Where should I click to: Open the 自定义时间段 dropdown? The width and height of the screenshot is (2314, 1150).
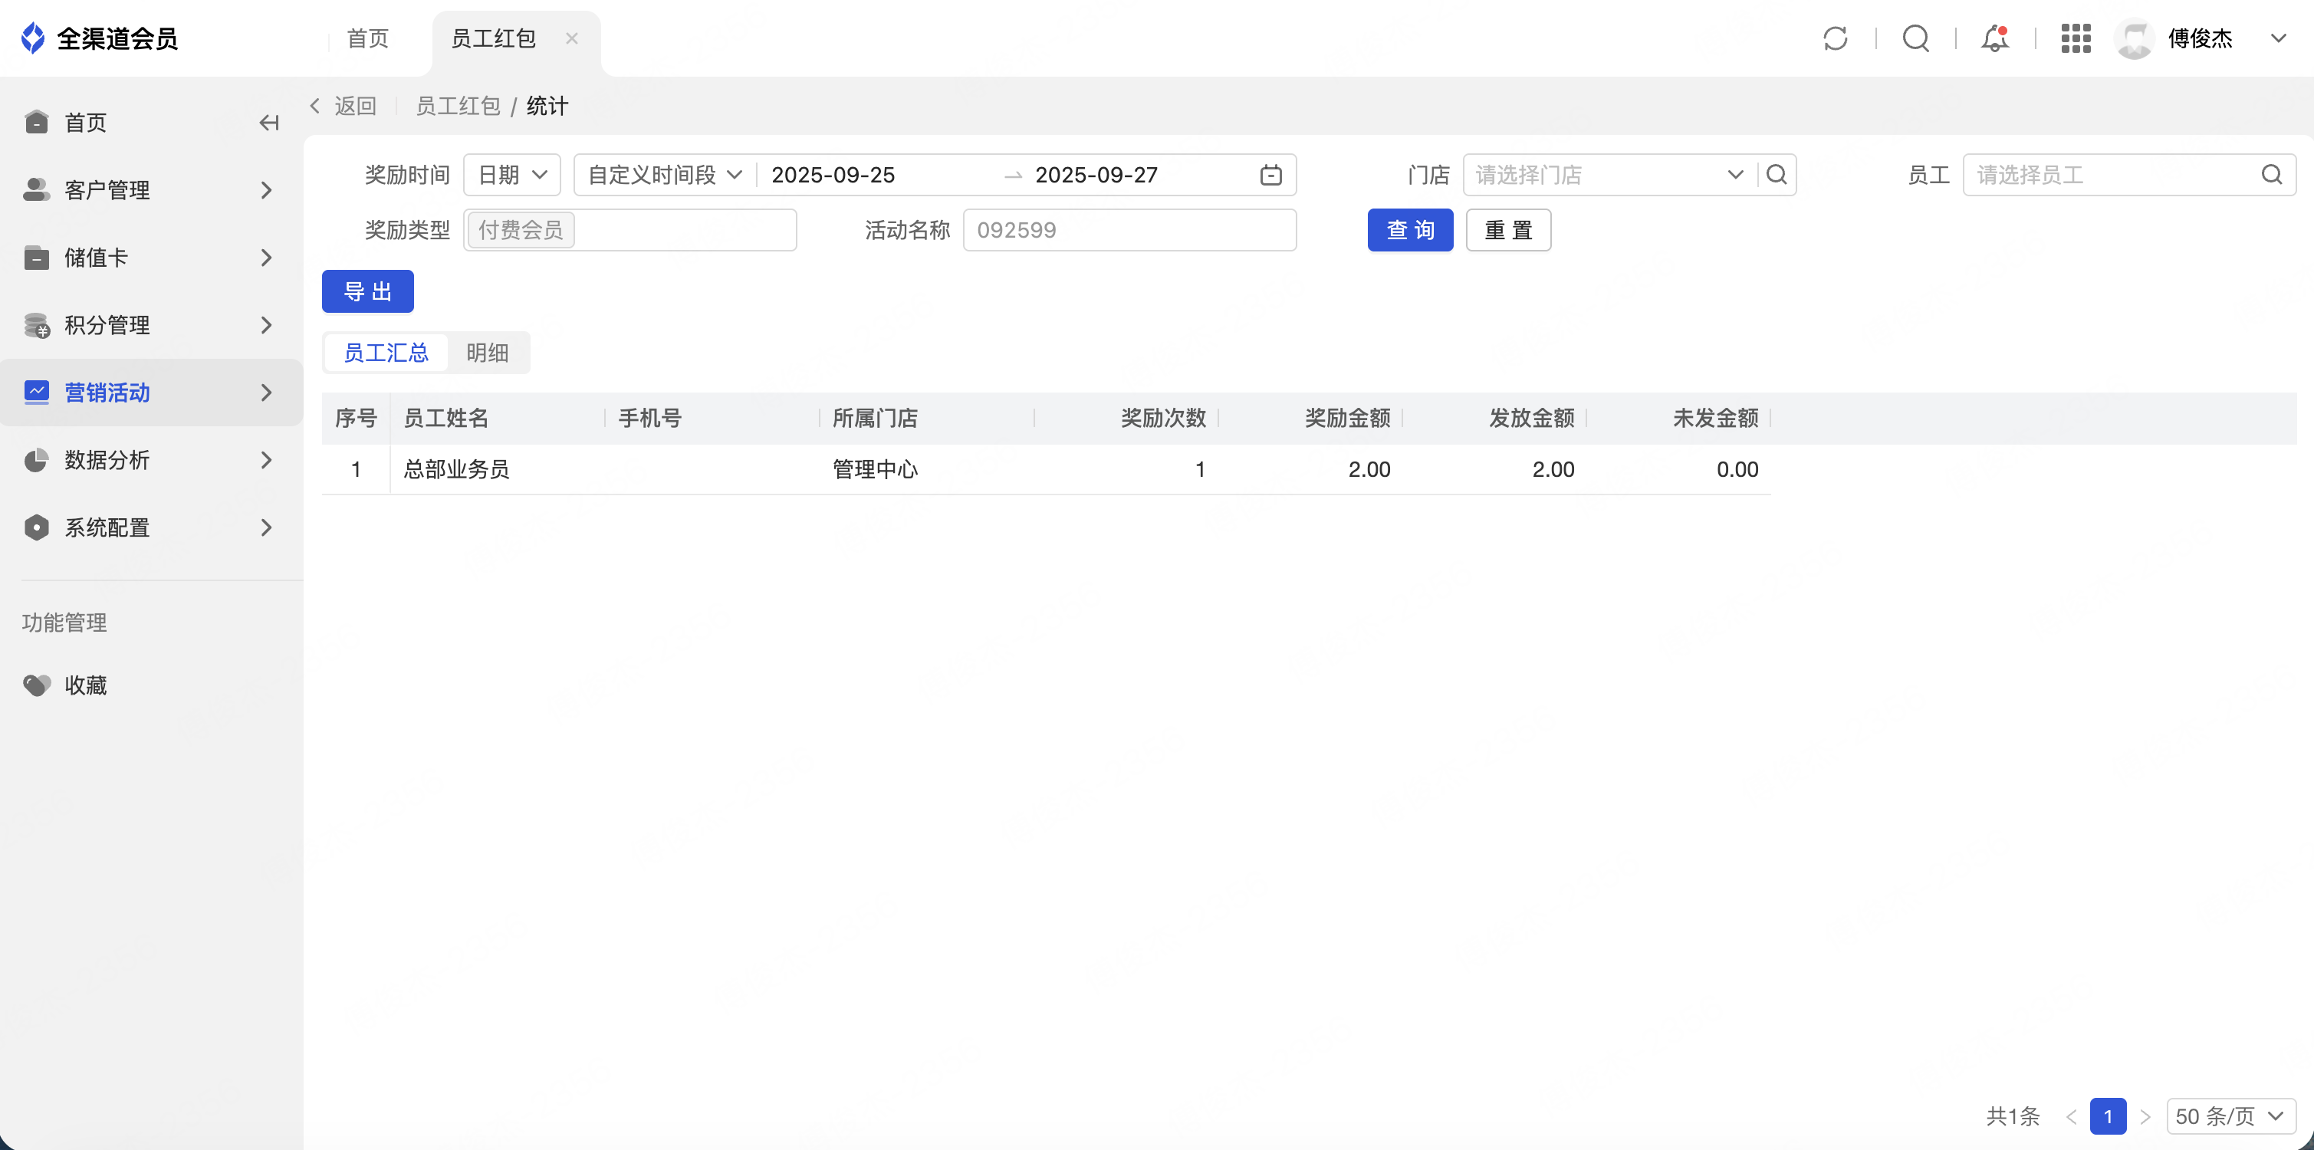pos(664,176)
